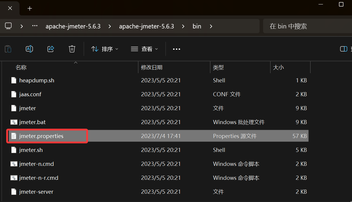
Task: Toggle the details pane icon
Action: coord(344,49)
